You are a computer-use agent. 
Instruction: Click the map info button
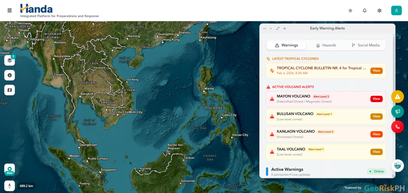tap(10, 75)
